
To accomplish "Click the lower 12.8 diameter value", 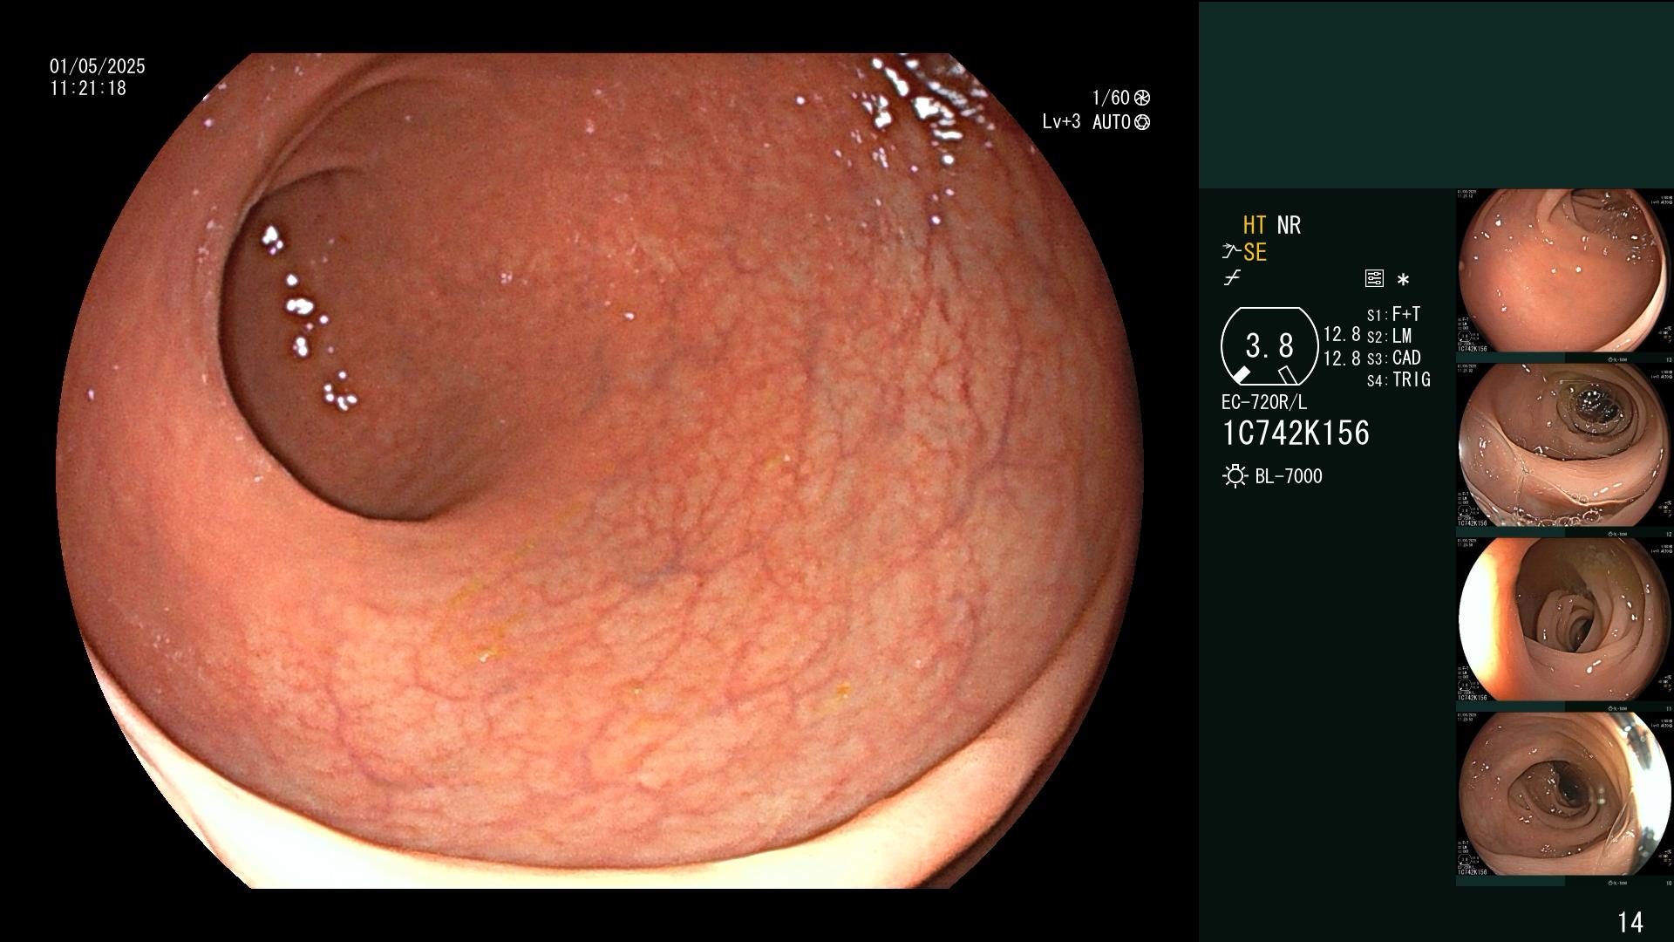I will click(x=1342, y=358).
